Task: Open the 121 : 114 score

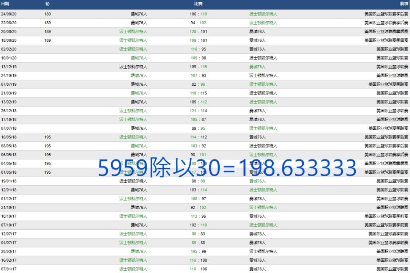Action: tap(198, 111)
